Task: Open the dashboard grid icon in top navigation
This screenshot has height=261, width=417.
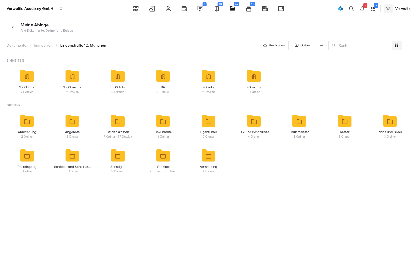Action: (x=136, y=9)
